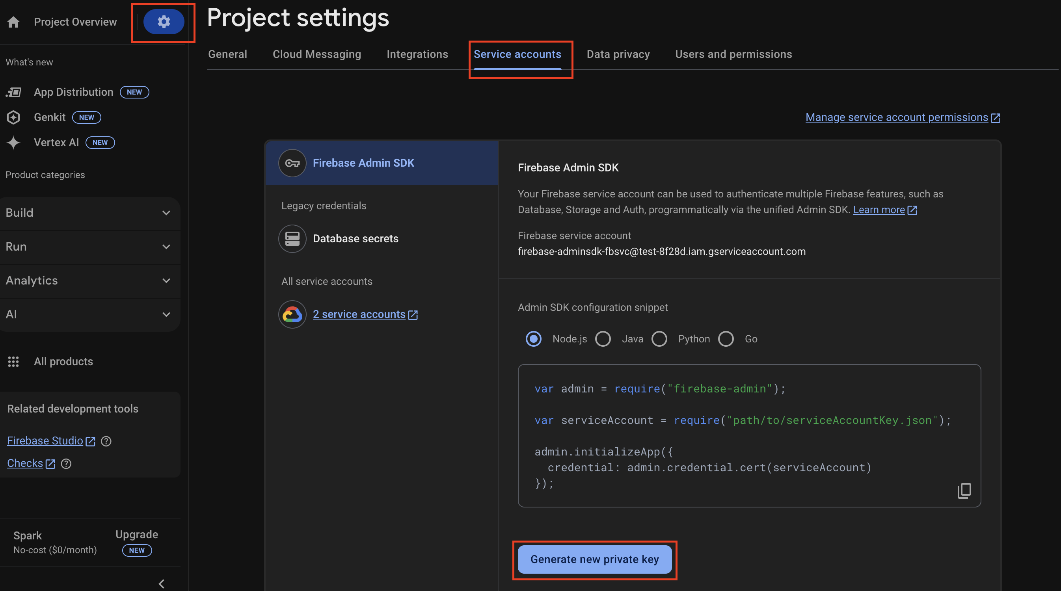The width and height of the screenshot is (1061, 591).
Task: Click external-link icon after Manage service account permissions
Action: [996, 118]
